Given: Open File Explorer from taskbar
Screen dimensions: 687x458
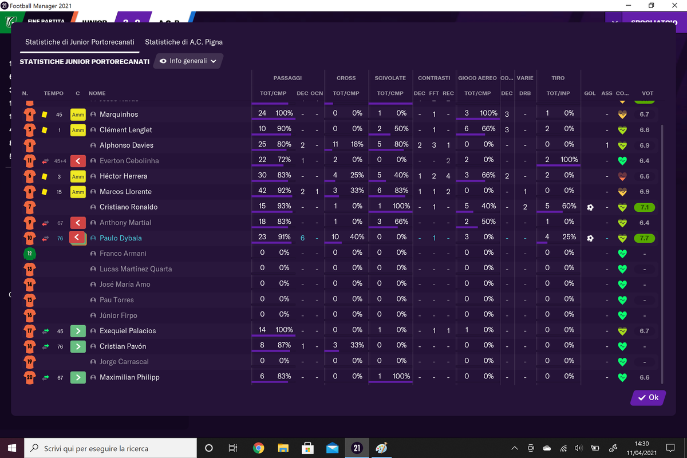Looking at the screenshot, I should [283, 448].
